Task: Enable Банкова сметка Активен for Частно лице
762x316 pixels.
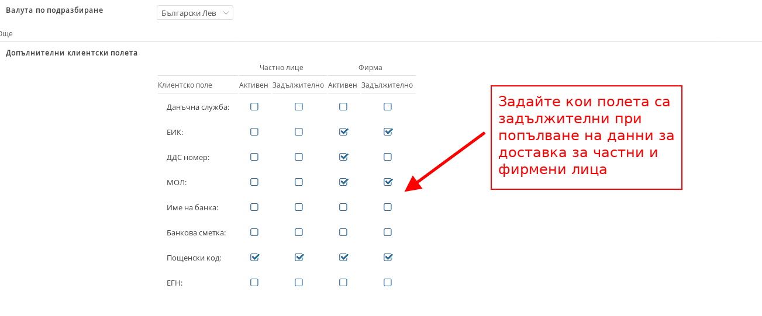Action: point(254,232)
